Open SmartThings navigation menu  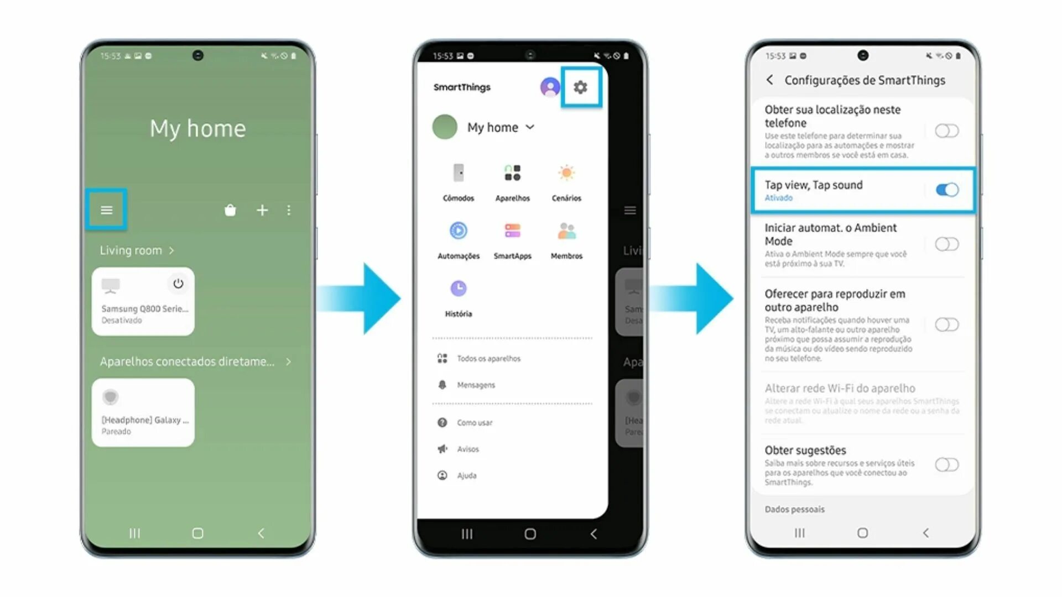(107, 210)
